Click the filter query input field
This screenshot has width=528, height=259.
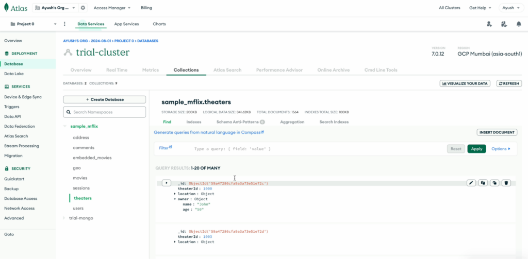coord(318,149)
